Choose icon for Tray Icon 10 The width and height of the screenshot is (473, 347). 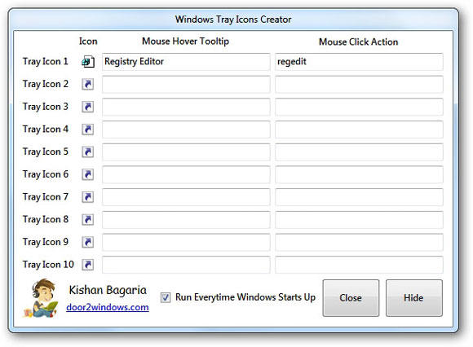point(88,265)
